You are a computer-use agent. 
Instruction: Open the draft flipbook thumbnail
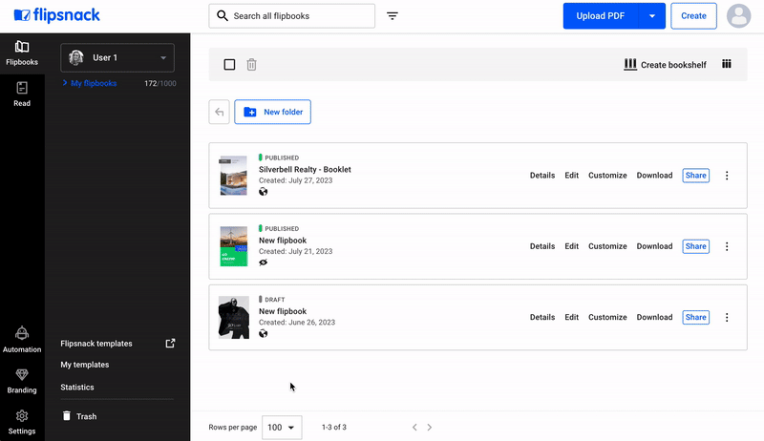click(233, 317)
